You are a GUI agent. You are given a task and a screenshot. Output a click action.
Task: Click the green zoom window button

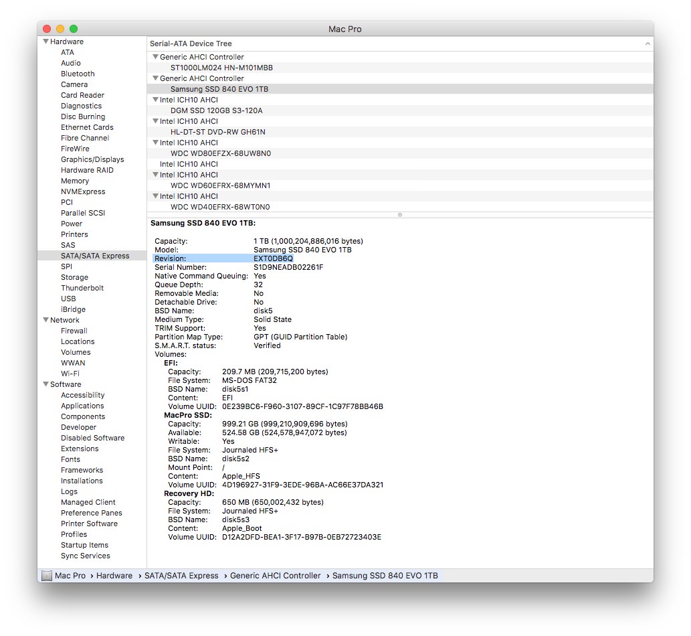pos(74,29)
